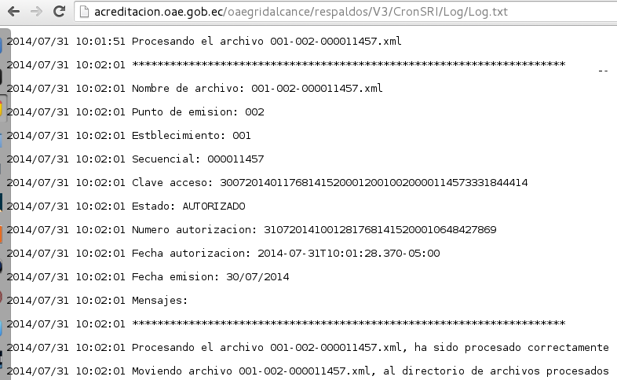Focus the address bar with Log.txt URL
617x380 pixels.
point(346,12)
